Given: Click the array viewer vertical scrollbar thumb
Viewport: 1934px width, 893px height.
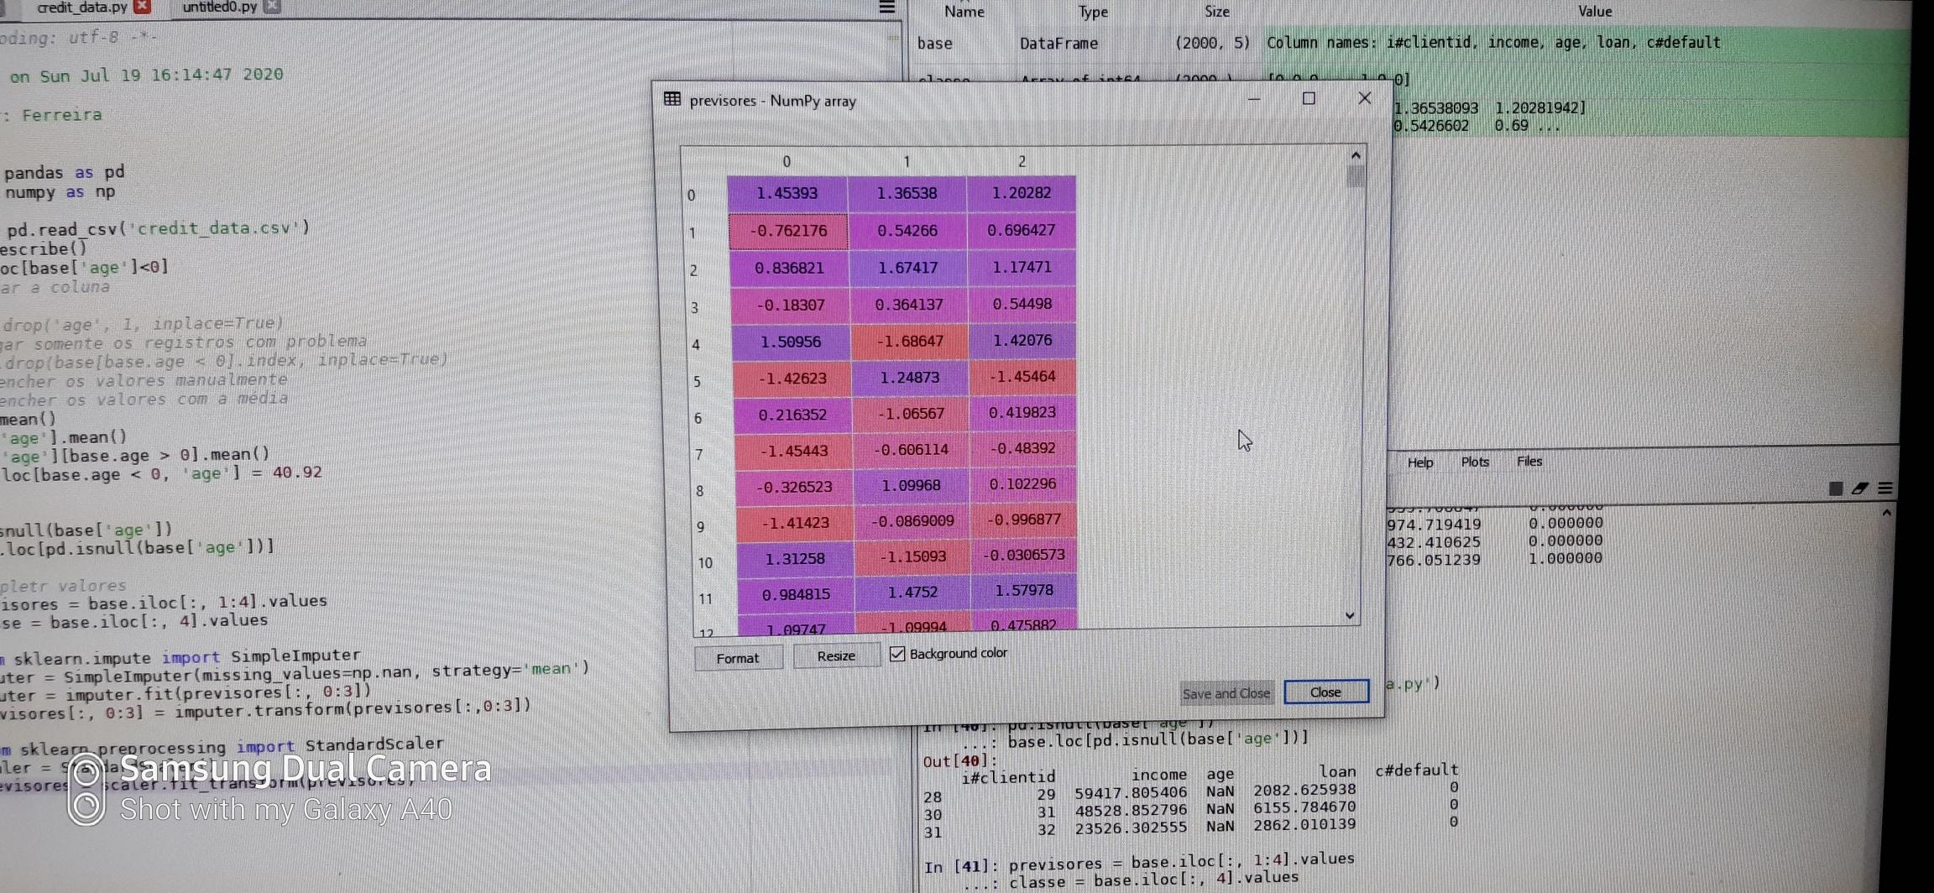Looking at the screenshot, I should click(1355, 176).
